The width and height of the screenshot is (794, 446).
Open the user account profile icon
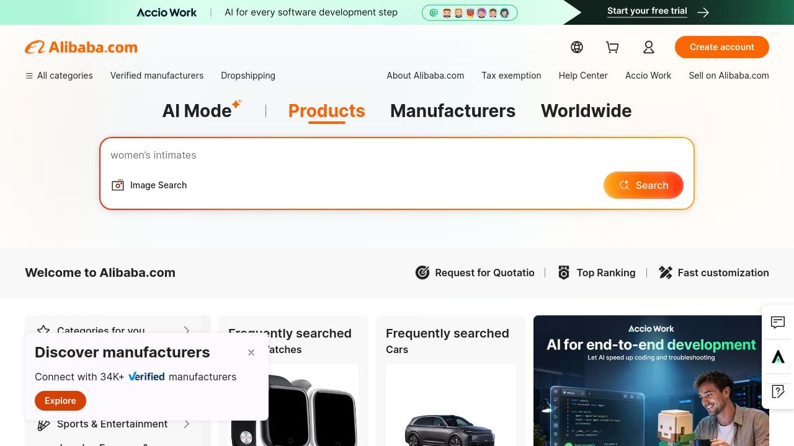648,47
